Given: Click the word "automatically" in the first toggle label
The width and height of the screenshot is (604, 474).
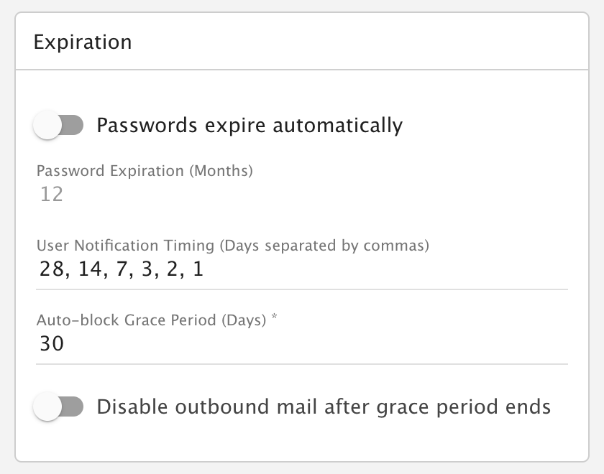Looking at the screenshot, I should click(336, 126).
